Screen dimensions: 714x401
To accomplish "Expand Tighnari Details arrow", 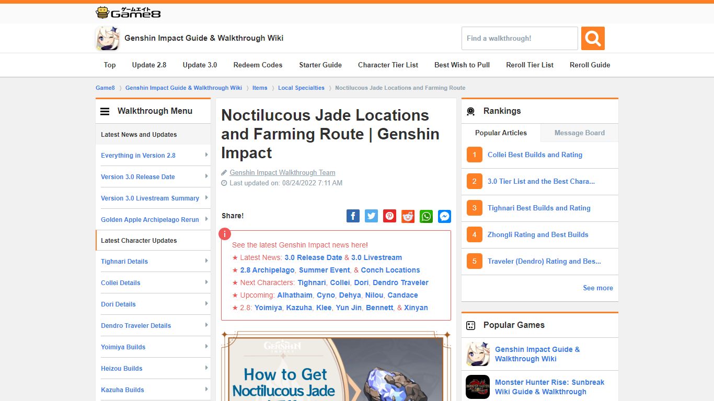I will pyautogui.click(x=206, y=261).
